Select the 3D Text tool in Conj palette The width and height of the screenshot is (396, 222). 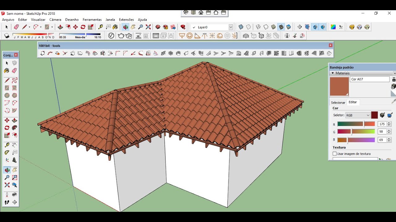coord(15,160)
